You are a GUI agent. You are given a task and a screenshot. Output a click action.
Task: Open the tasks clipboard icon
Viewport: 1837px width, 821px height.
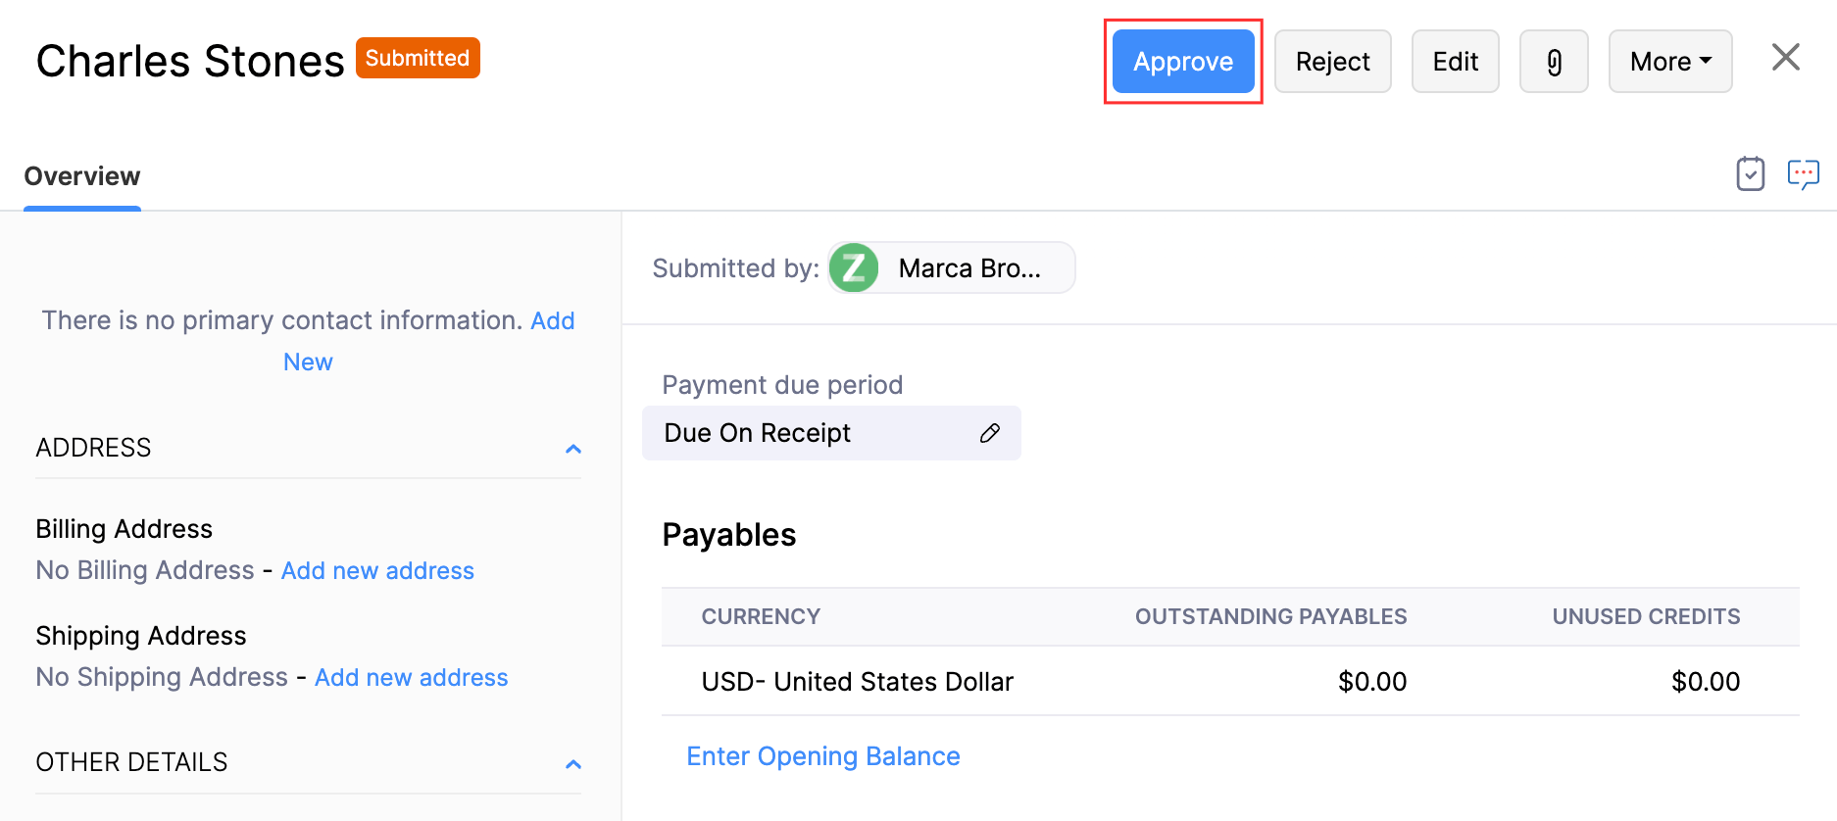click(x=1750, y=174)
